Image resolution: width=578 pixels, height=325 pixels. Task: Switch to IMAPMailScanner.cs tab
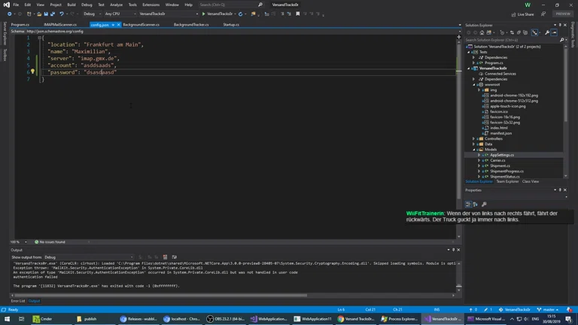60,25
